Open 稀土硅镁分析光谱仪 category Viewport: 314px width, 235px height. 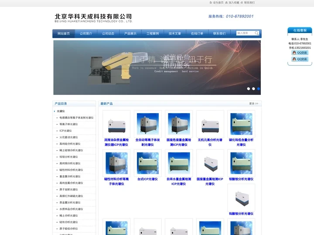coord(71,151)
